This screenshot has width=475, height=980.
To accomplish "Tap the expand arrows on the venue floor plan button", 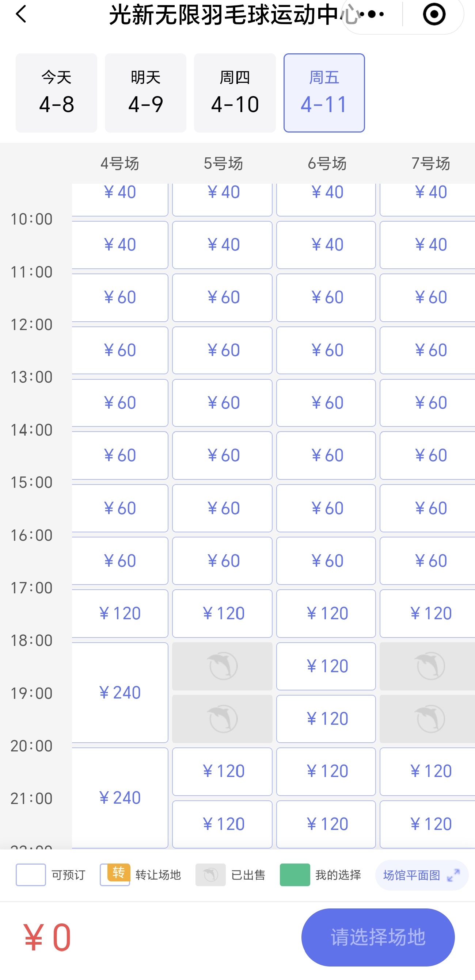I will tap(453, 875).
